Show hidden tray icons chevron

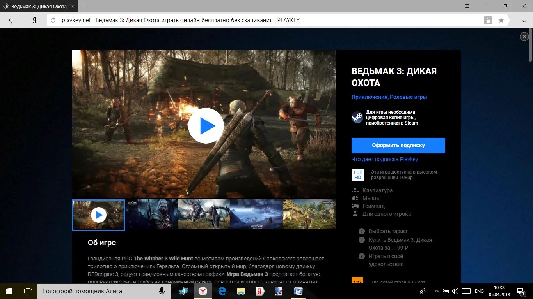coord(436,291)
